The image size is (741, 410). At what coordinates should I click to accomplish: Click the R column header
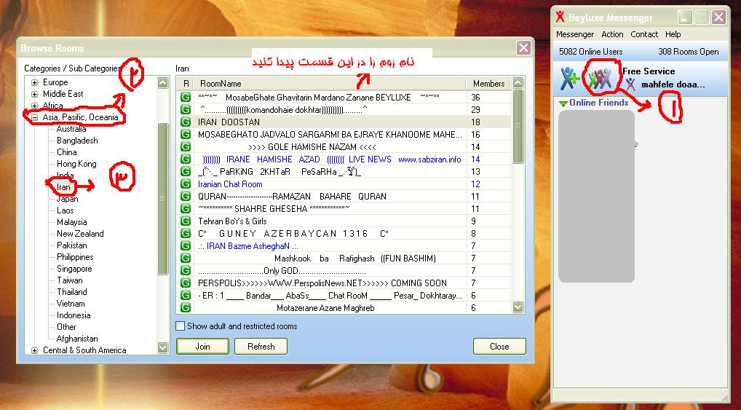tap(186, 84)
